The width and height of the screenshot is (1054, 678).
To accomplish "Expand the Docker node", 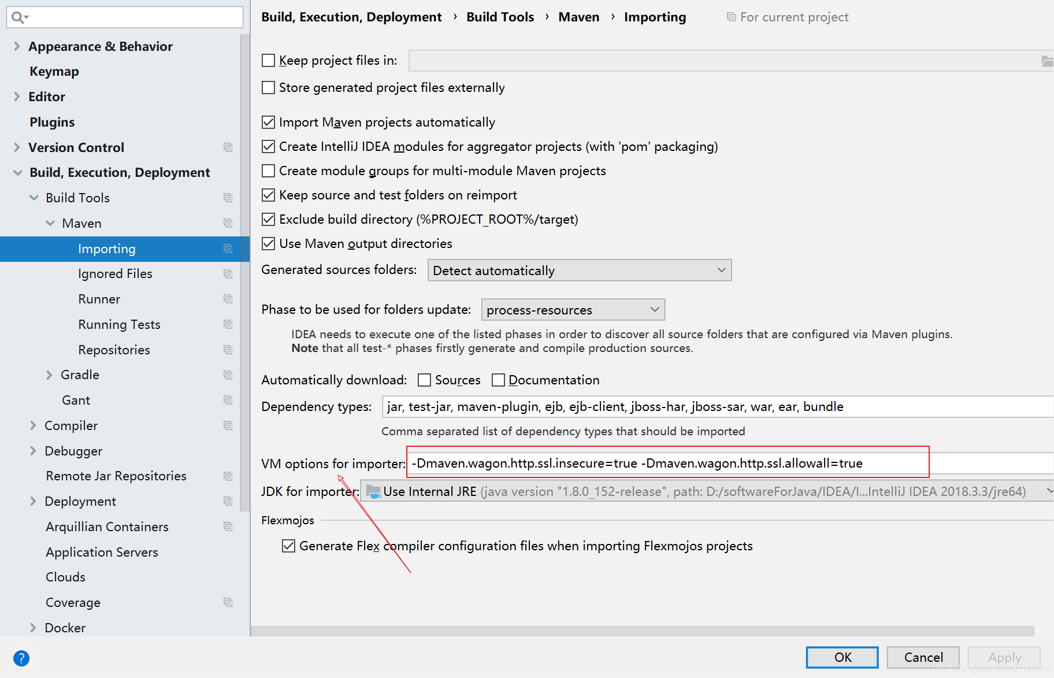I will (33, 628).
